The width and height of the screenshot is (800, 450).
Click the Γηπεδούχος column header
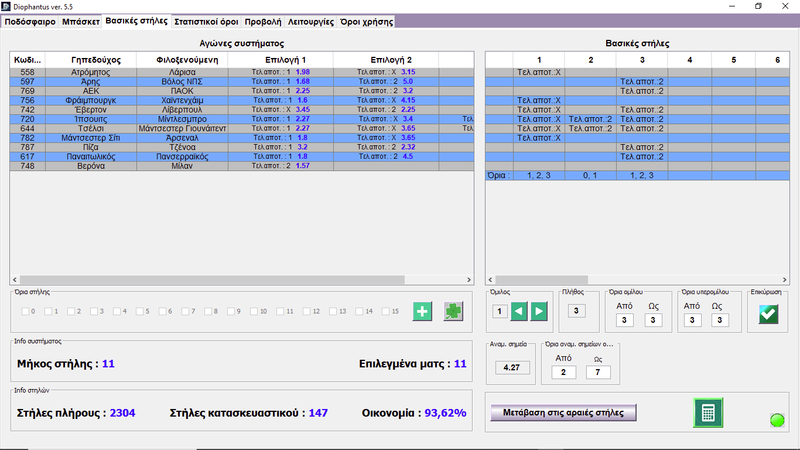91,60
